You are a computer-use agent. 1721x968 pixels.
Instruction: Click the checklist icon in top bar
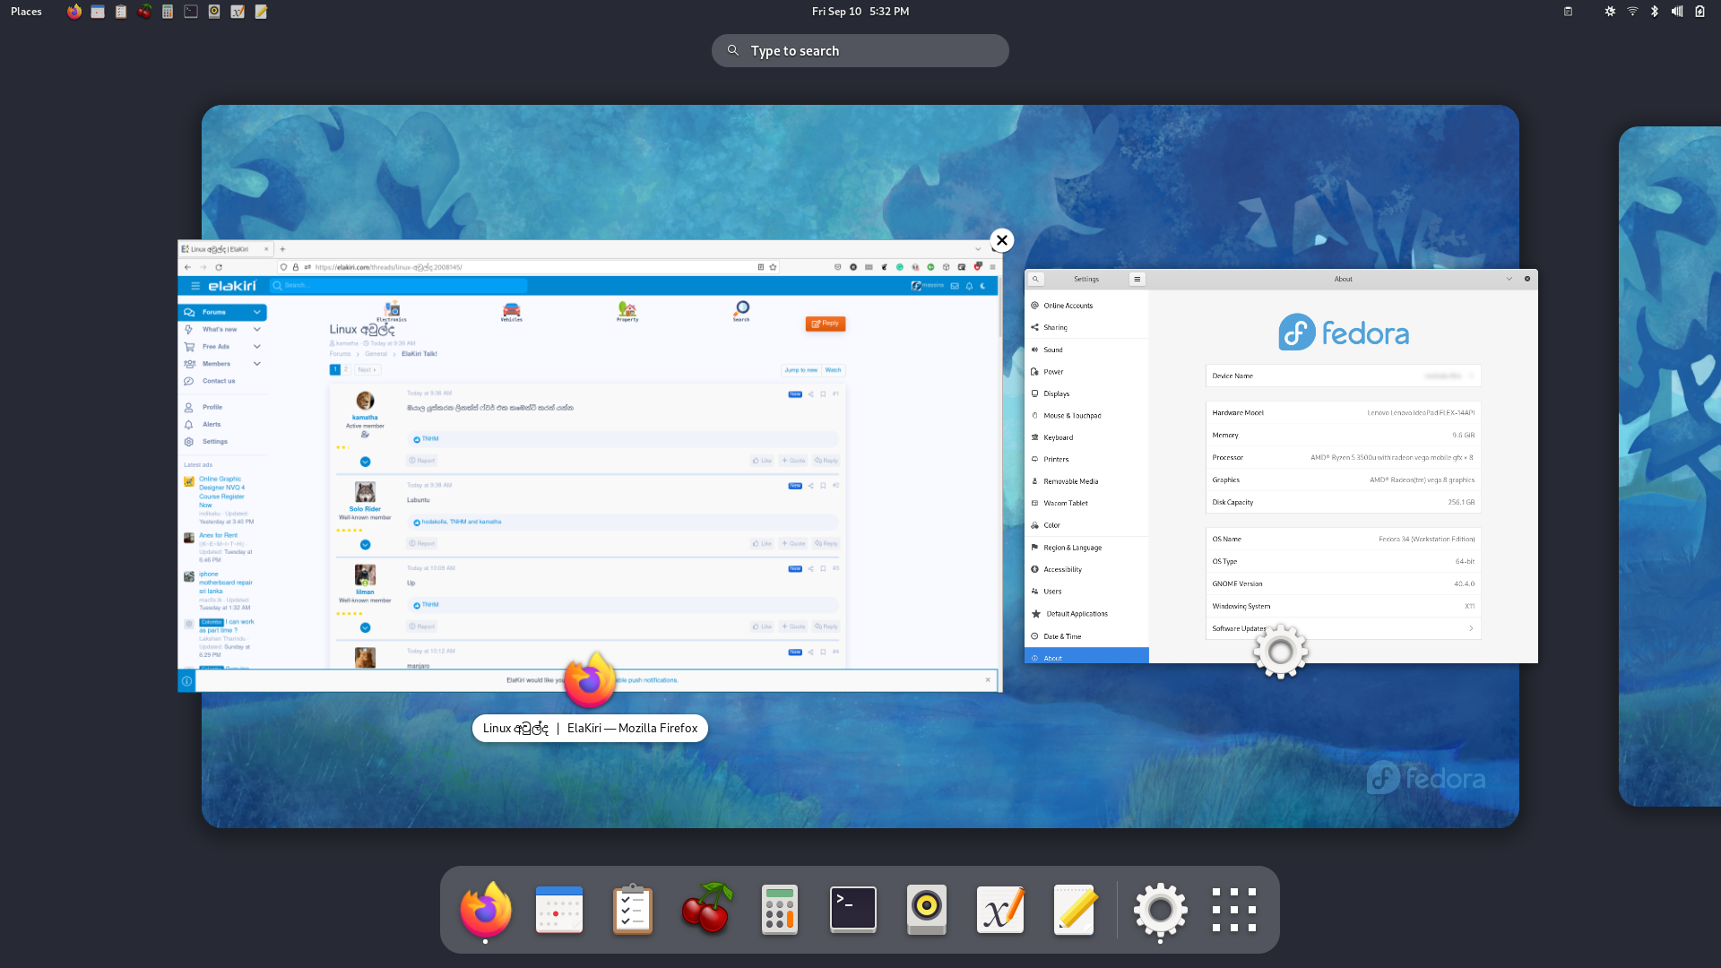pyautogui.click(x=121, y=12)
